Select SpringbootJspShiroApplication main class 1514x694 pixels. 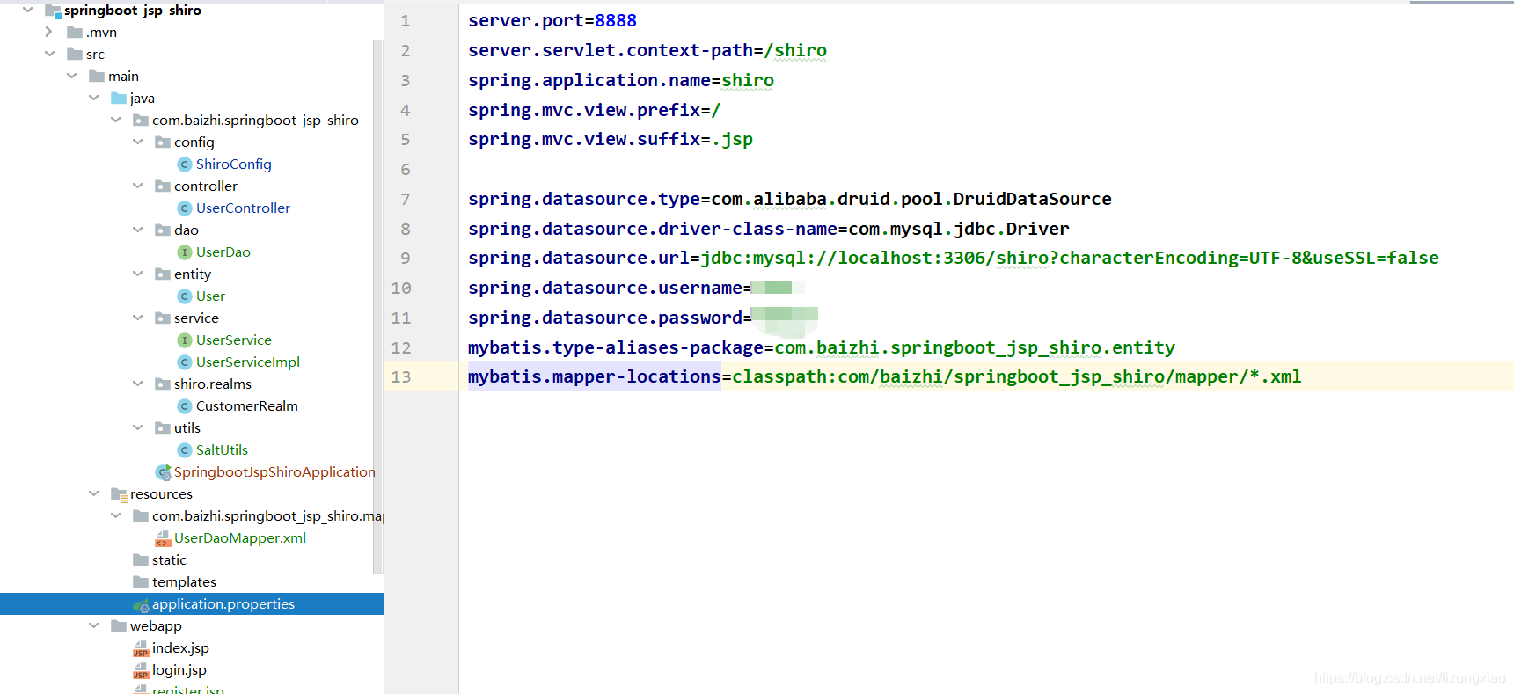pyautogui.click(x=274, y=472)
